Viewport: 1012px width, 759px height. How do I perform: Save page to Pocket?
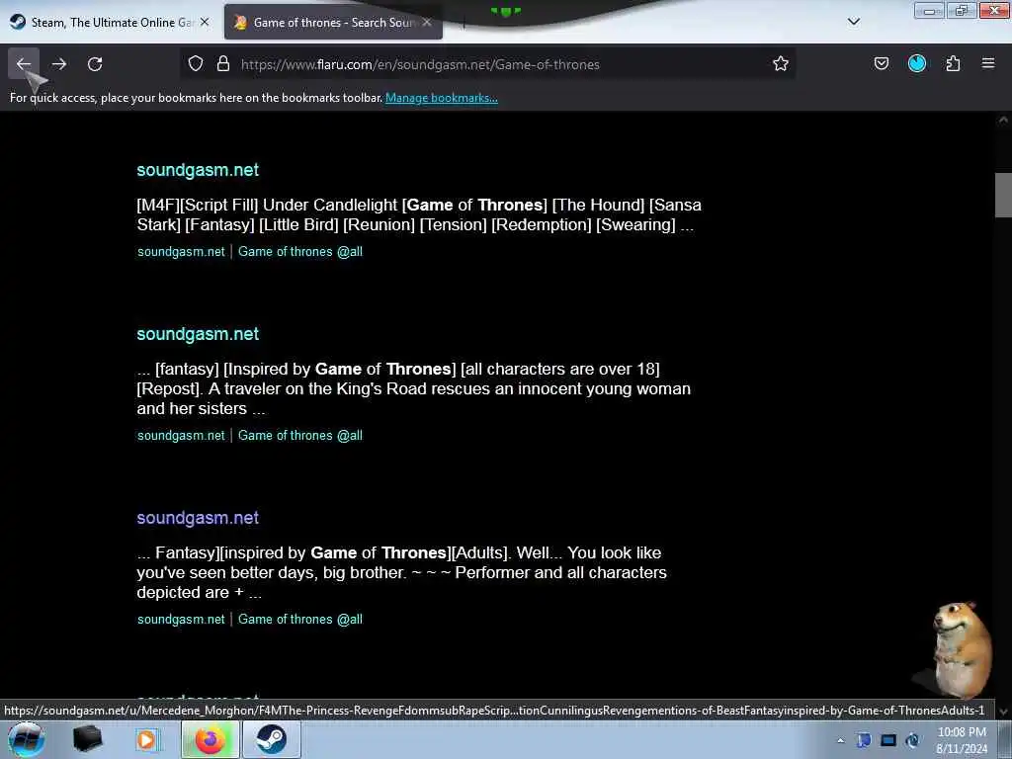881,64
